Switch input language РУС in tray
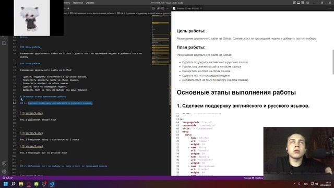The width and height of the screenshot is (334, 188). click(x=306, y=184)
